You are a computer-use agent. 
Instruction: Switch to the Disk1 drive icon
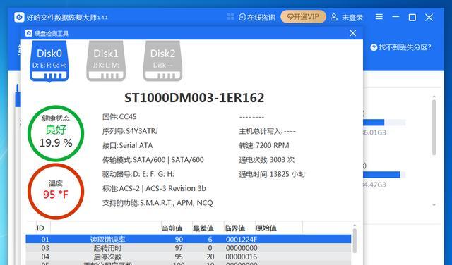pyautogui.click(x=106, y=61)
